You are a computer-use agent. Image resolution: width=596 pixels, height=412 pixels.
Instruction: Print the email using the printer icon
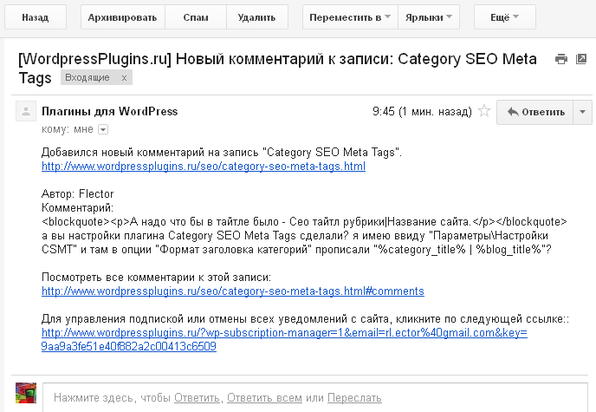[561, 59]
